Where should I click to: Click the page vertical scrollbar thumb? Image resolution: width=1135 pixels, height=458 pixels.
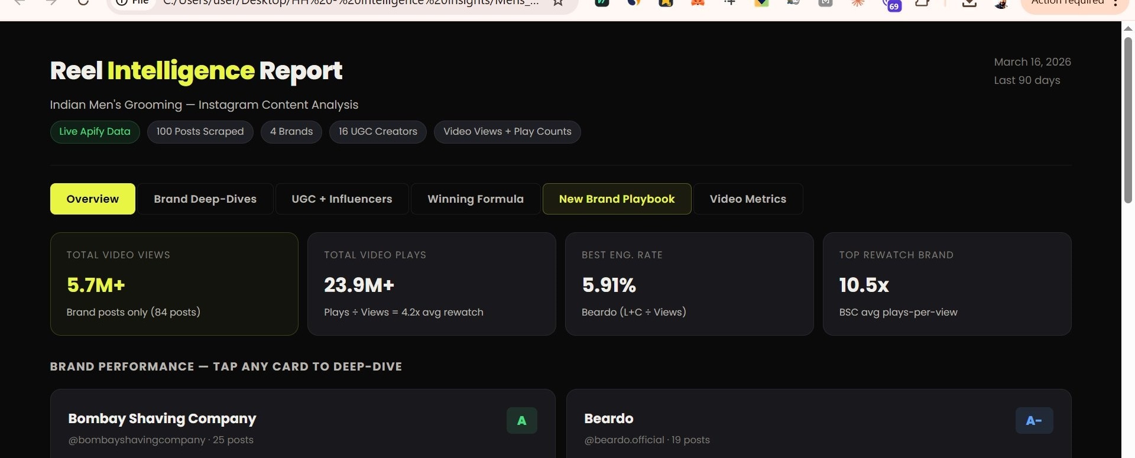1128,121
